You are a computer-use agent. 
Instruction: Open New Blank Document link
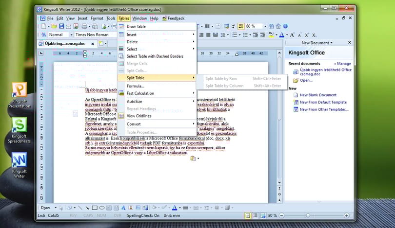tap(318, 95)
